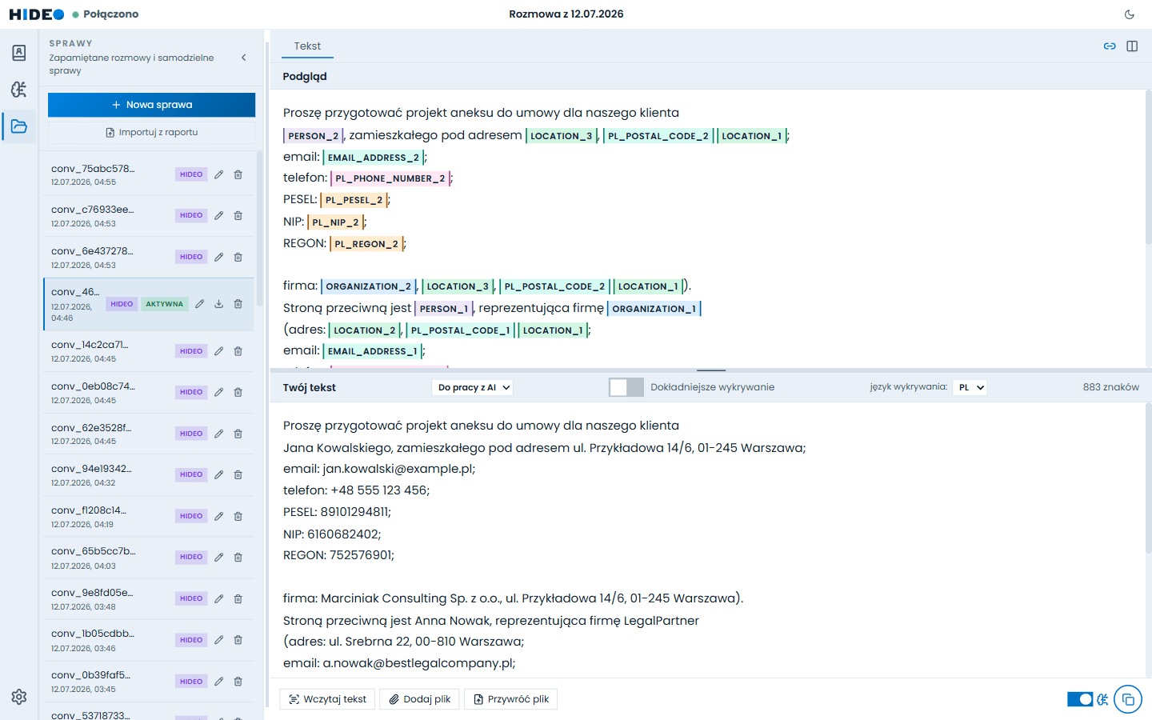This screenshot has height=720, width=1152.
Task: Change detection language PL dropdown
Action: 970,387
